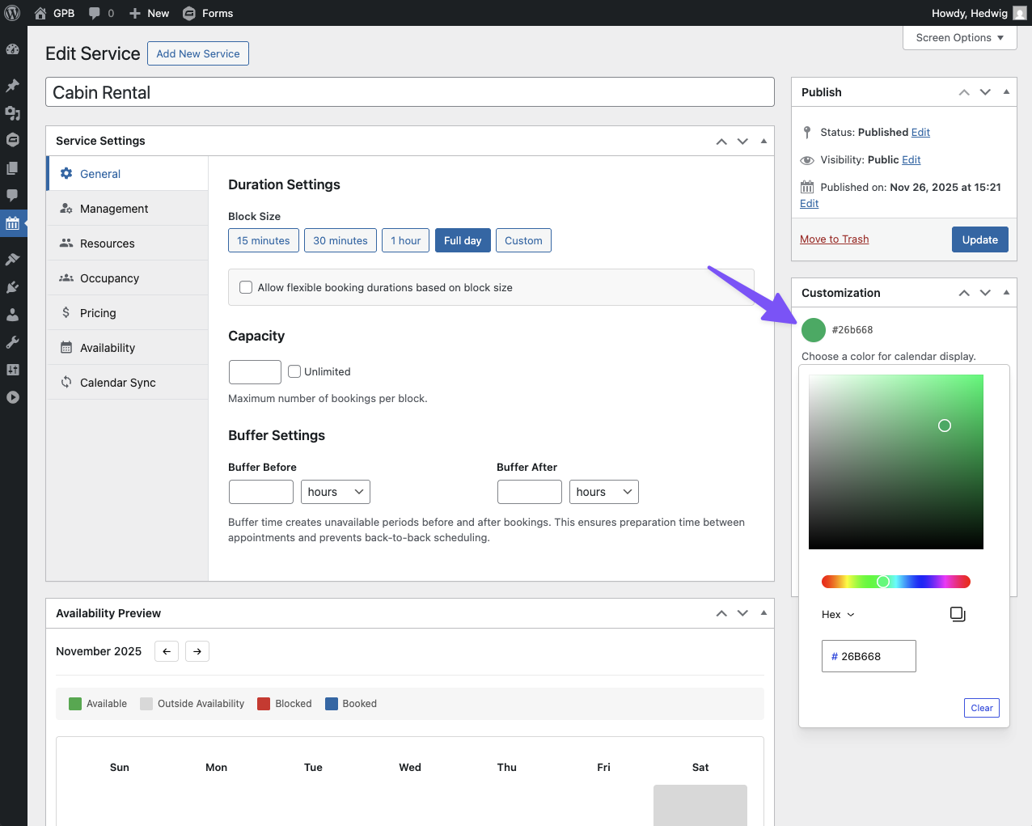The image size is (1032, 826).
Task: Click the calendar bookings sidebar icon
Action: pyautogui.click(x=12, y=223)
